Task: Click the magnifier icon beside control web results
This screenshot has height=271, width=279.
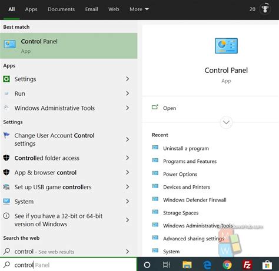Action: tap(6, 251)
